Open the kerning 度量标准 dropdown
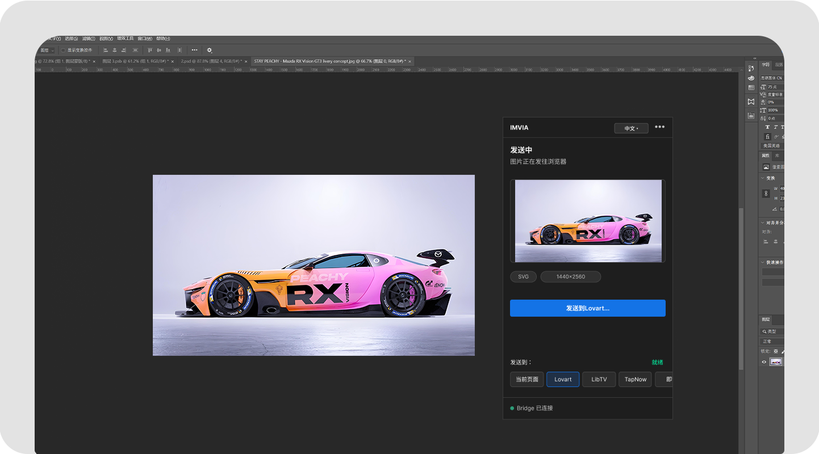The image size is (819, 454). [775, 94]
